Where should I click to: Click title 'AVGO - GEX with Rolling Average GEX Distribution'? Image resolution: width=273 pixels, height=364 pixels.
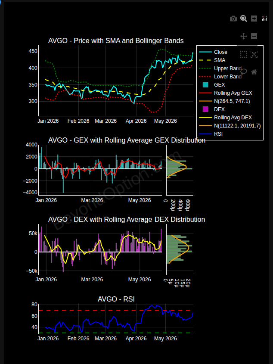tap(127, 140)
